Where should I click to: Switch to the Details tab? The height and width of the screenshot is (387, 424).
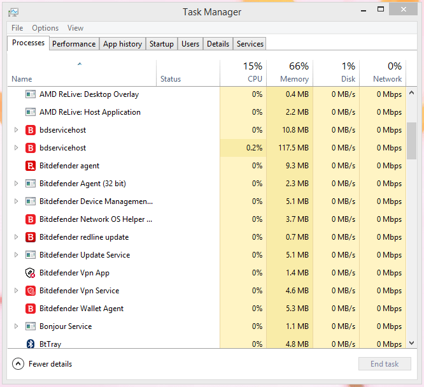coord(218,44)
